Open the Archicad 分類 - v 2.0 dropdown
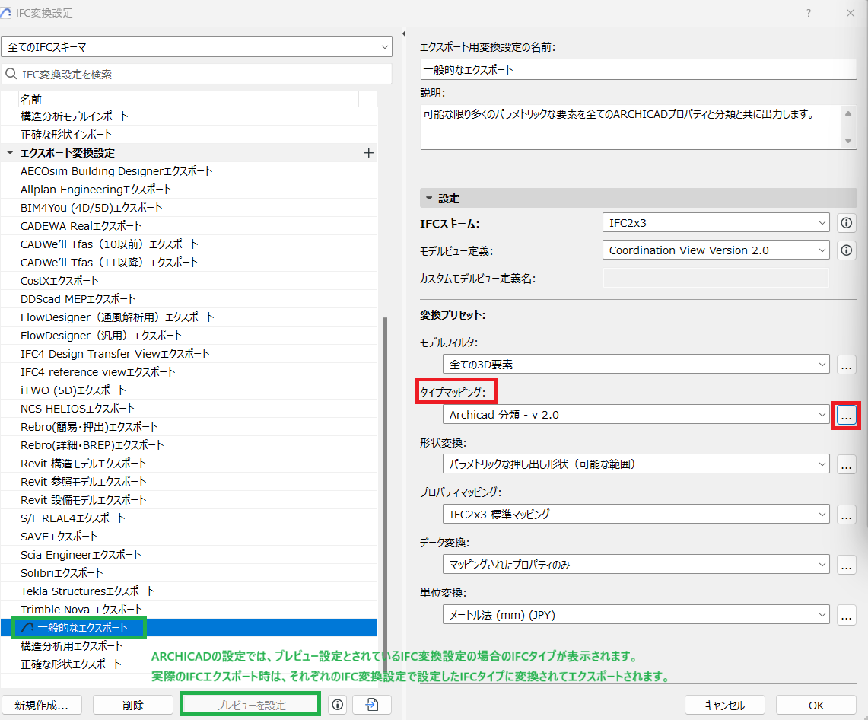 pyautogui.click(x=636, y=415)
